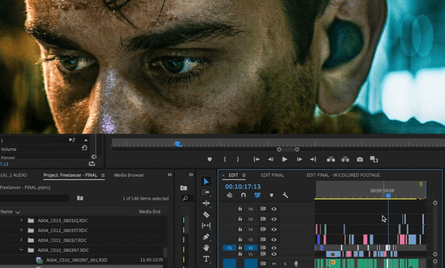Collapse folder A004_C010_0803N7.RDC
Image resolution: width=445 pixels, height=268 pixels.
[x=21, y=250]
